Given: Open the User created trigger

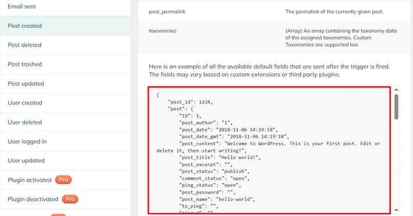Looking at the screenshot, I should (x=65, y=103).
